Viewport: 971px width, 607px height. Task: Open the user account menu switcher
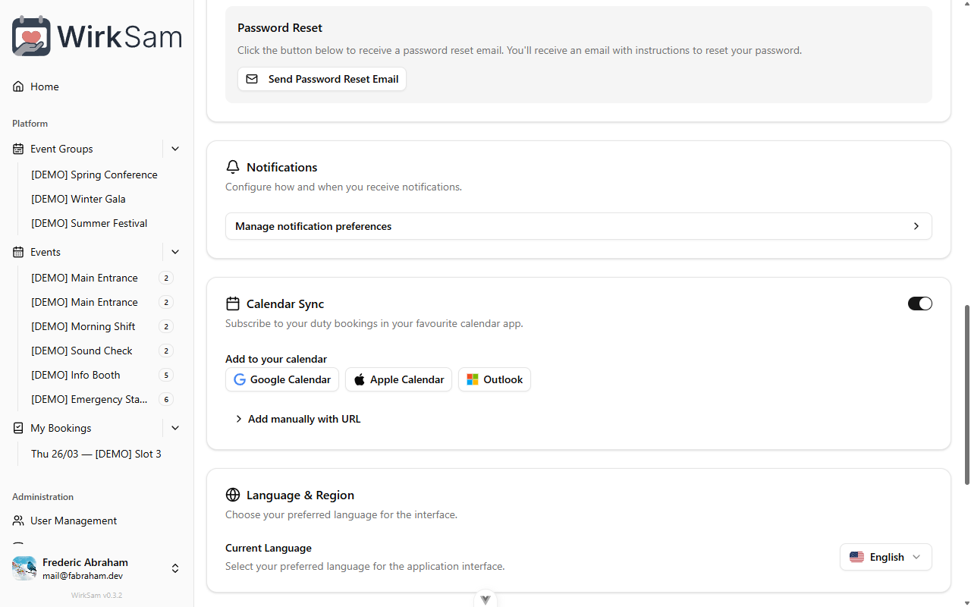pos(175,568)
